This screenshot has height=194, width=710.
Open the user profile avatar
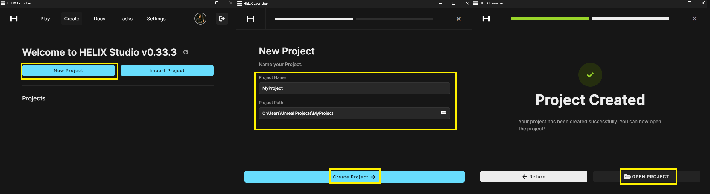[200, 19]
